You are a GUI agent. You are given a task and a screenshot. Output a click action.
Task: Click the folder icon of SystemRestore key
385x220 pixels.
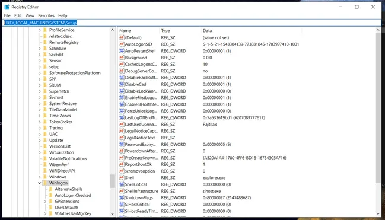point(45,103)
